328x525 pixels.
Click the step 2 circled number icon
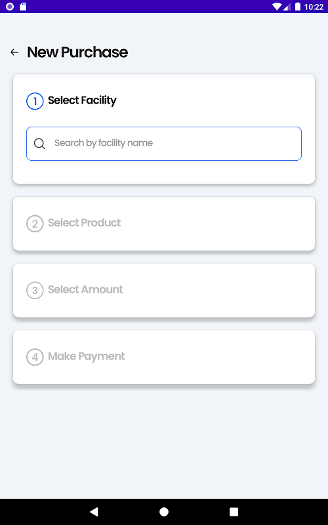pyautogui.click(x=35, y=224)
